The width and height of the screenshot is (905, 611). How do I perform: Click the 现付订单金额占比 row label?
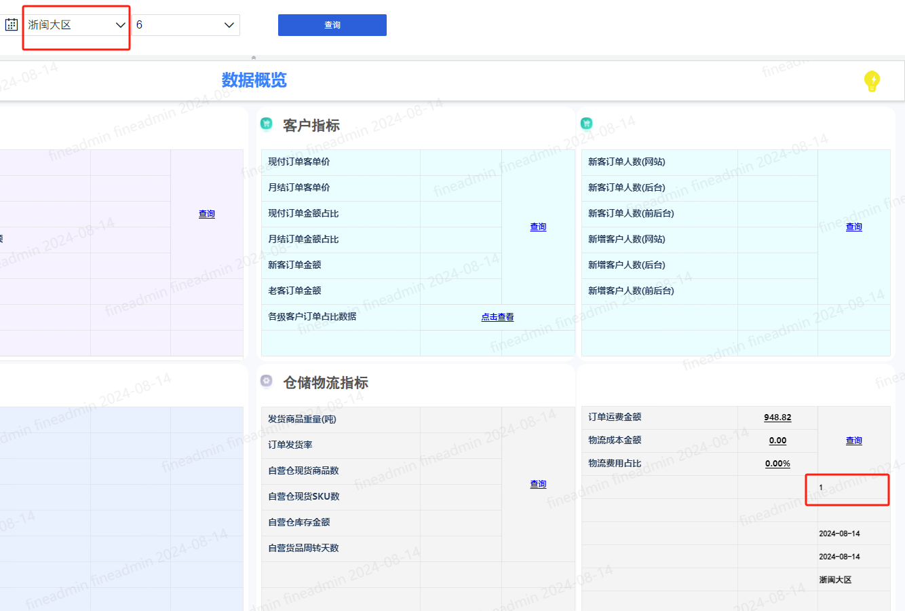[303, 213]
